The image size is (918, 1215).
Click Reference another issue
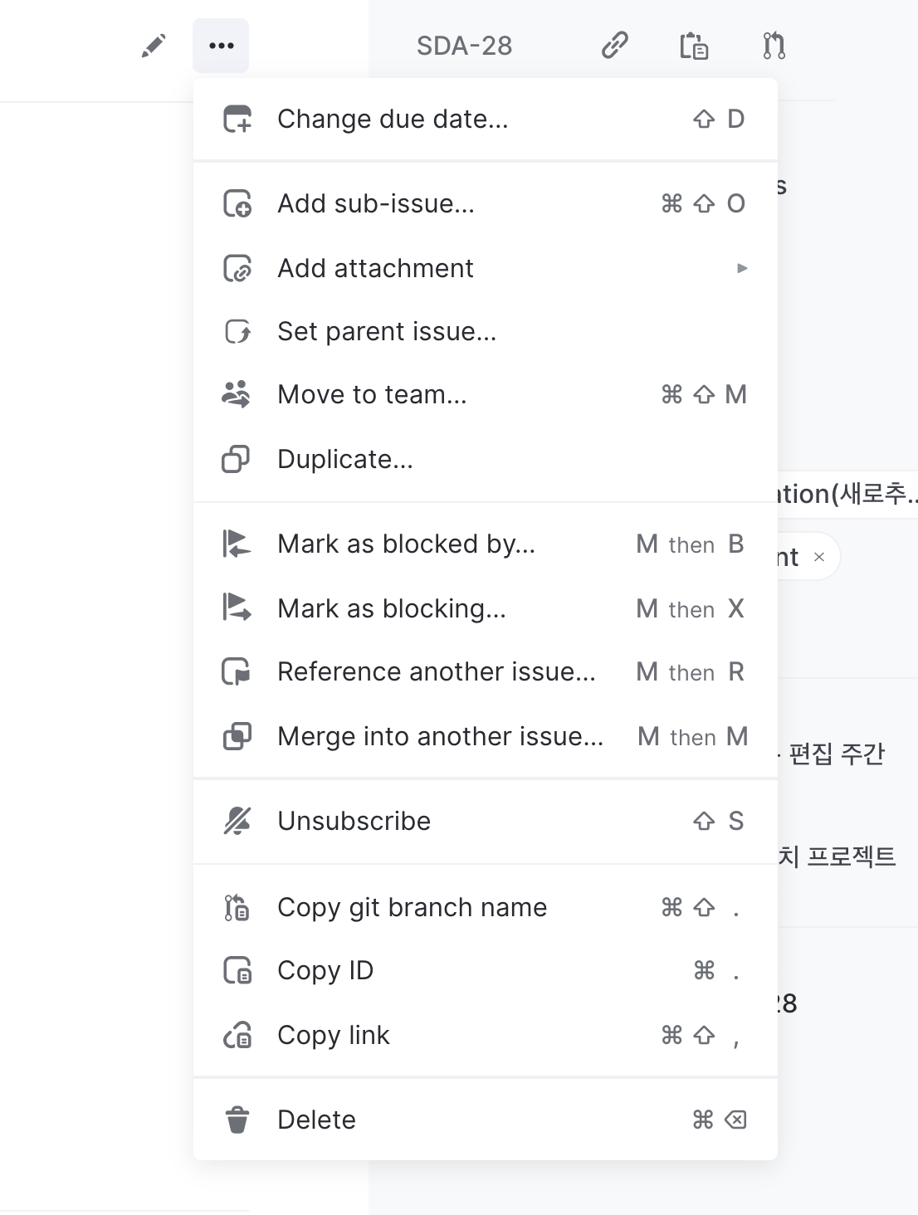point(436,672)
